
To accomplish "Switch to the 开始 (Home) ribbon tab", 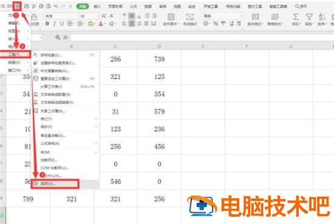I will (x=83, y=7).
